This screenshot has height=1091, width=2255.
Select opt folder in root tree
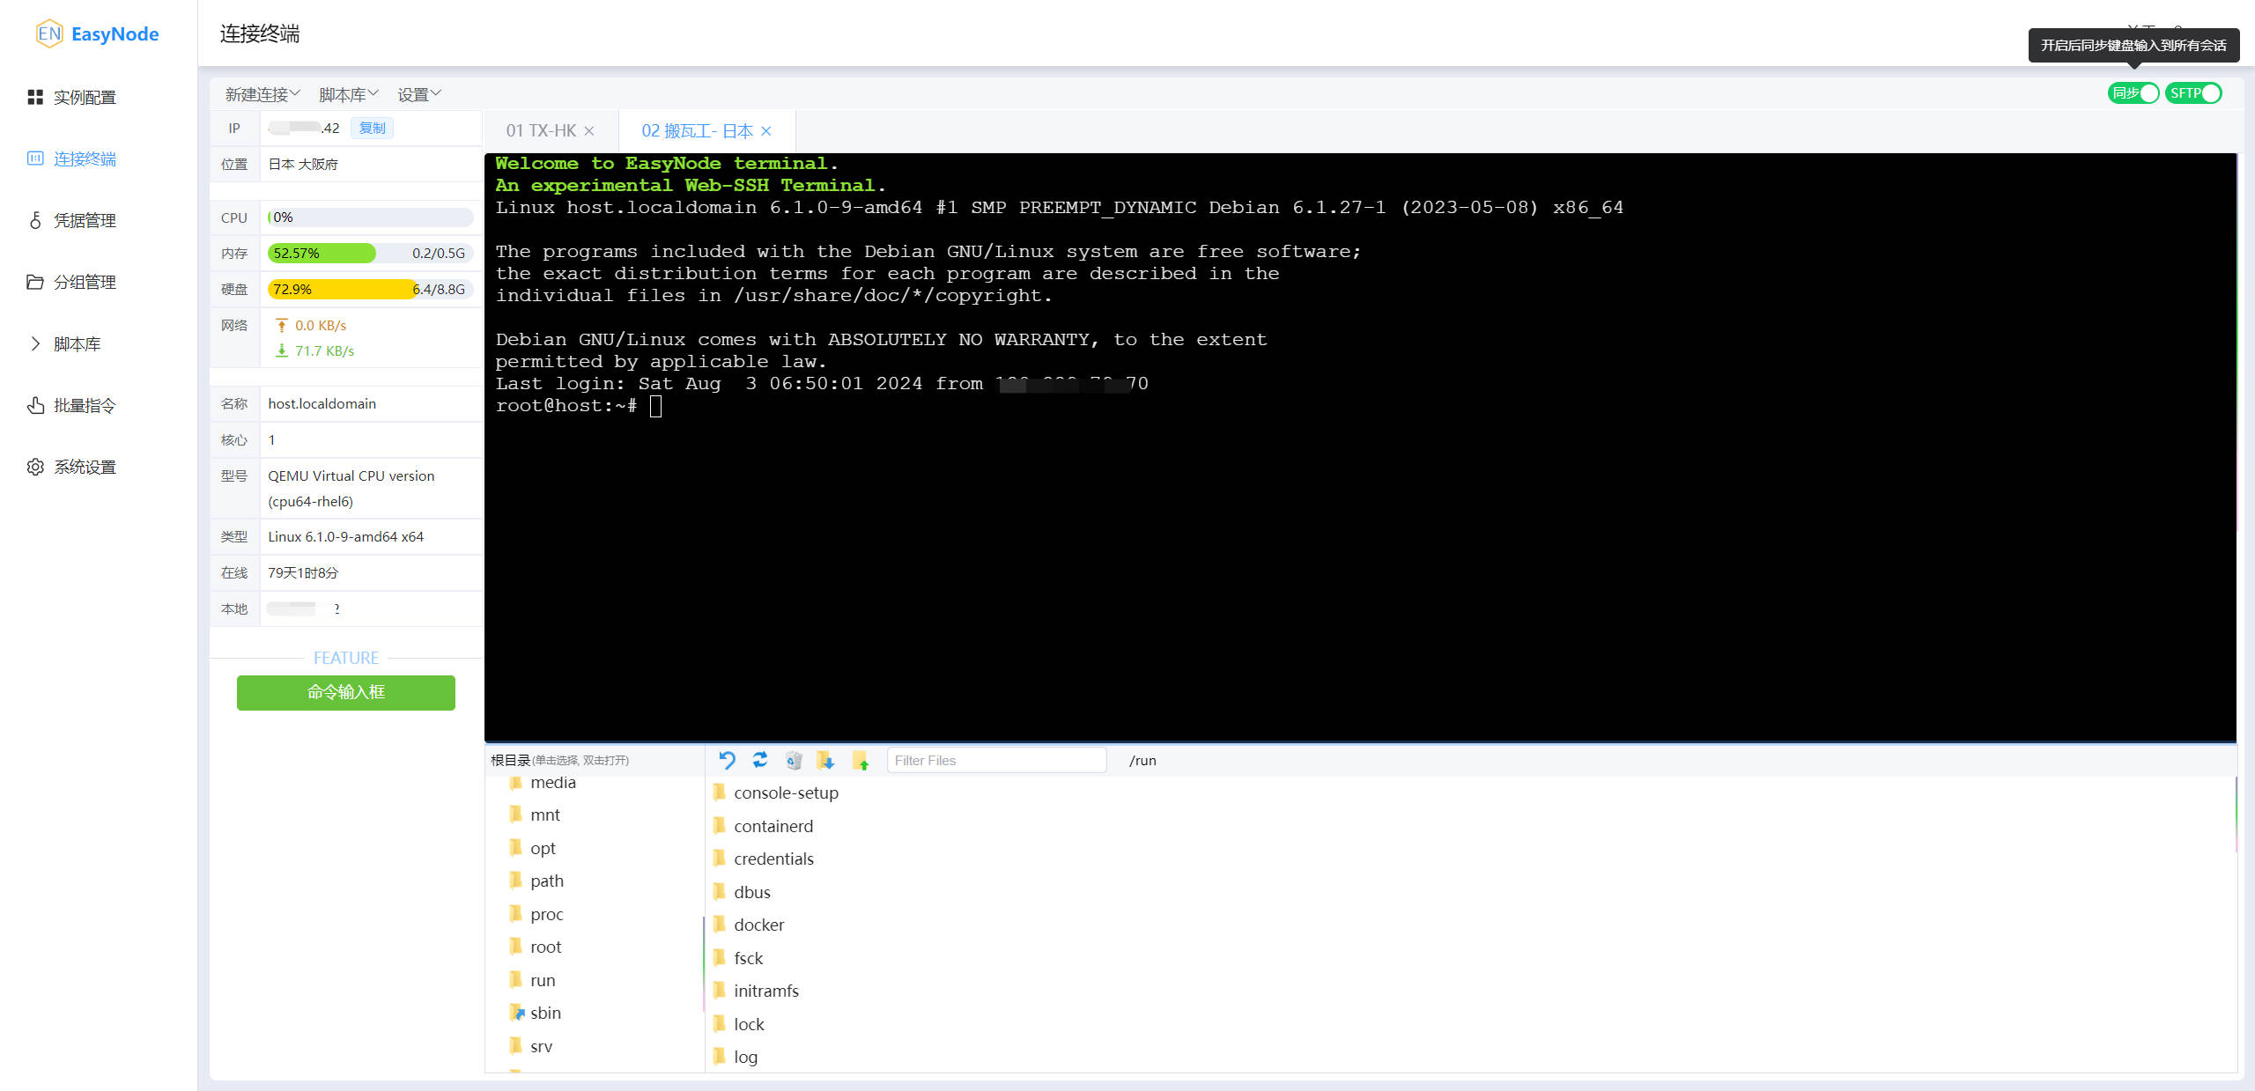(x=543, y=848)
